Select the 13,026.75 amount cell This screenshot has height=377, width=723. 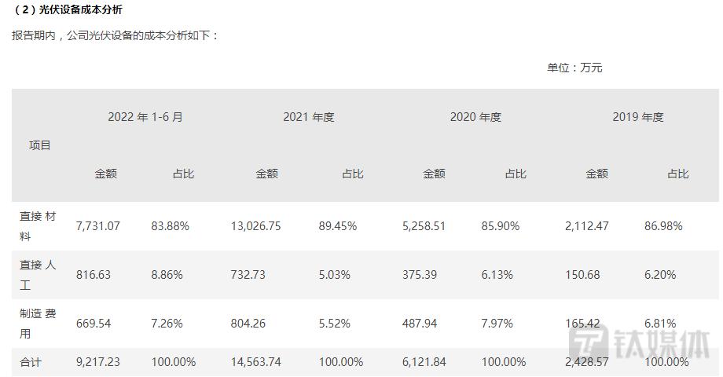(255, 226)
